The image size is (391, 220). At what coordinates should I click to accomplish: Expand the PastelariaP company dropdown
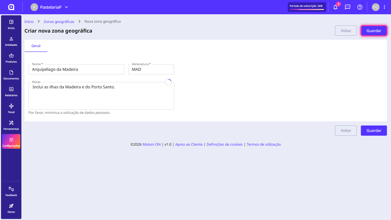pyautogui.click(x=66, y=7)
